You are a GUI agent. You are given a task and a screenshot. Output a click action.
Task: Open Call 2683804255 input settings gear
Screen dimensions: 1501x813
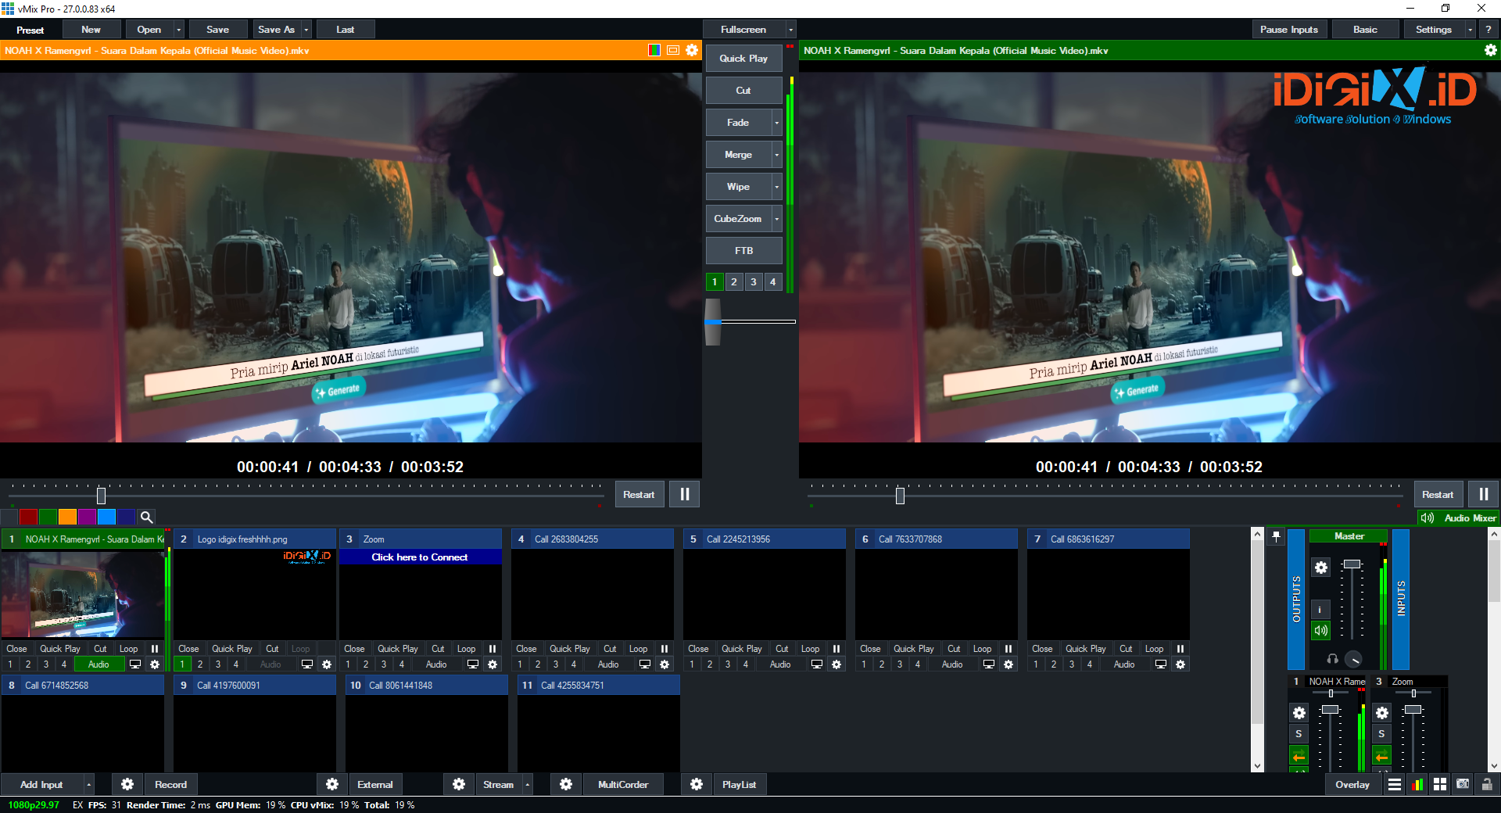665,664
